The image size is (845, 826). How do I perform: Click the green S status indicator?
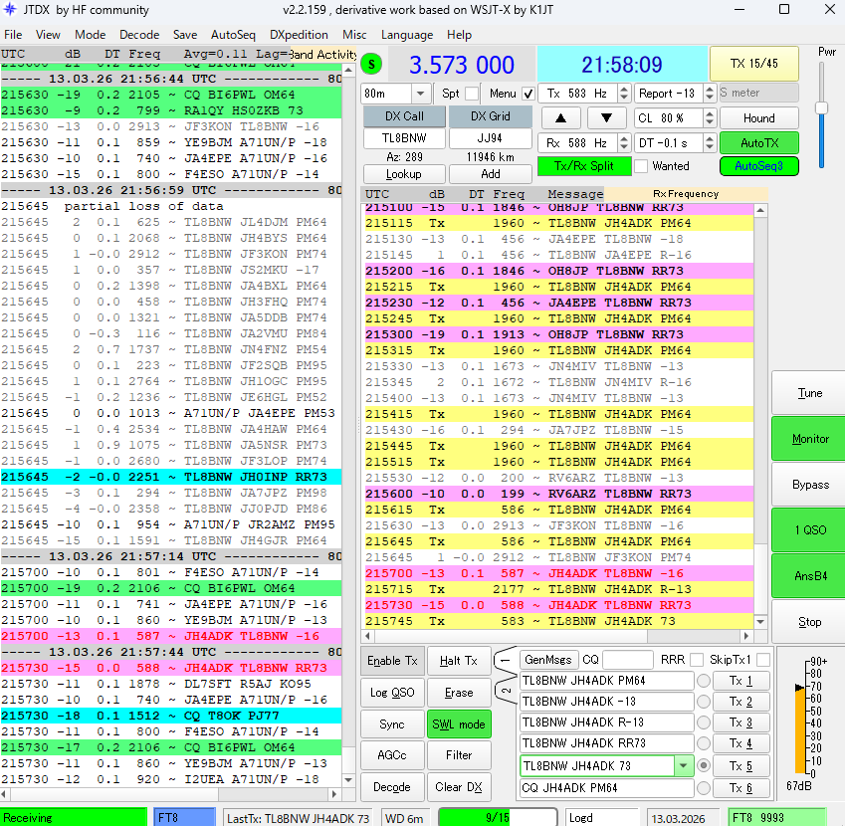pyautogui.click(x=371, y=65)
